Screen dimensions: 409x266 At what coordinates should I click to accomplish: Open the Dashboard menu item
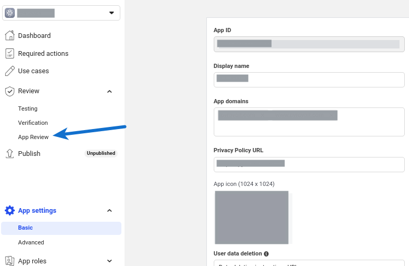pyautogui.click(x=34, y=36)
